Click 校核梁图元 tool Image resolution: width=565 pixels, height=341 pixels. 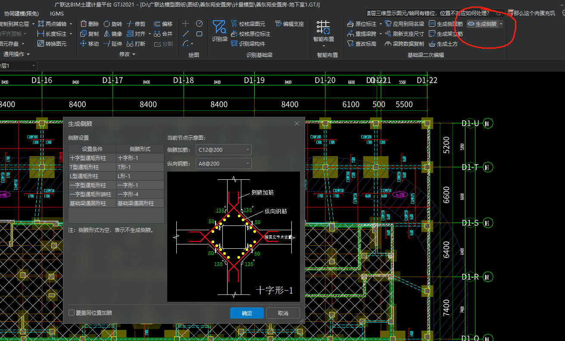pyautogui.click(x=248, y=24)
